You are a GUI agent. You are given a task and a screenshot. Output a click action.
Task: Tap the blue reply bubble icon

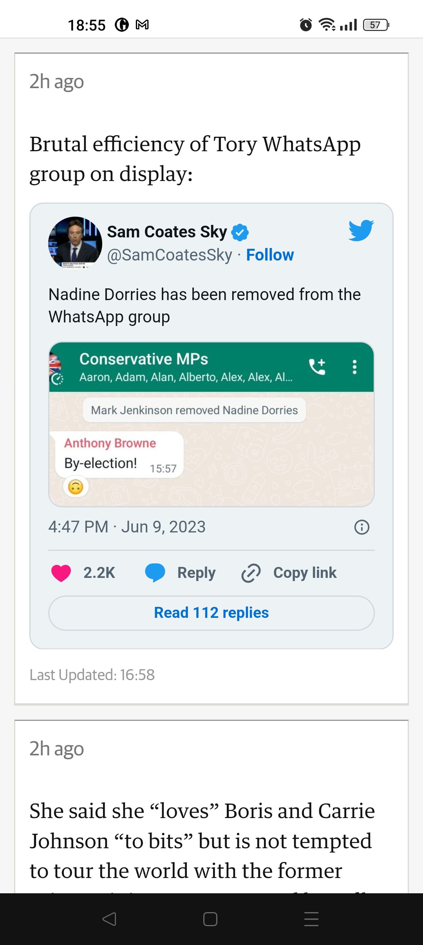[155, 573]
